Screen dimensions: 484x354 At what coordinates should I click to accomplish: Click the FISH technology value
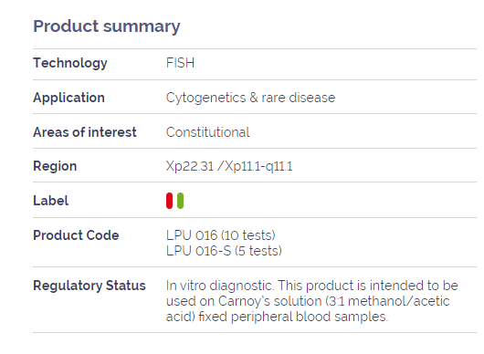[x=180, y=63]
